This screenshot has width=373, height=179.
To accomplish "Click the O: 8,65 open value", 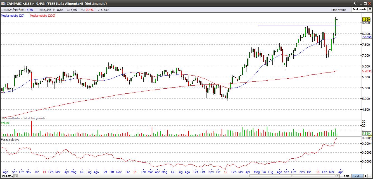I will pos(72,10).
